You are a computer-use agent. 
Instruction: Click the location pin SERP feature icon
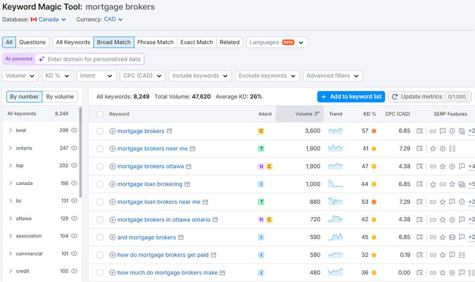point(452,131)
